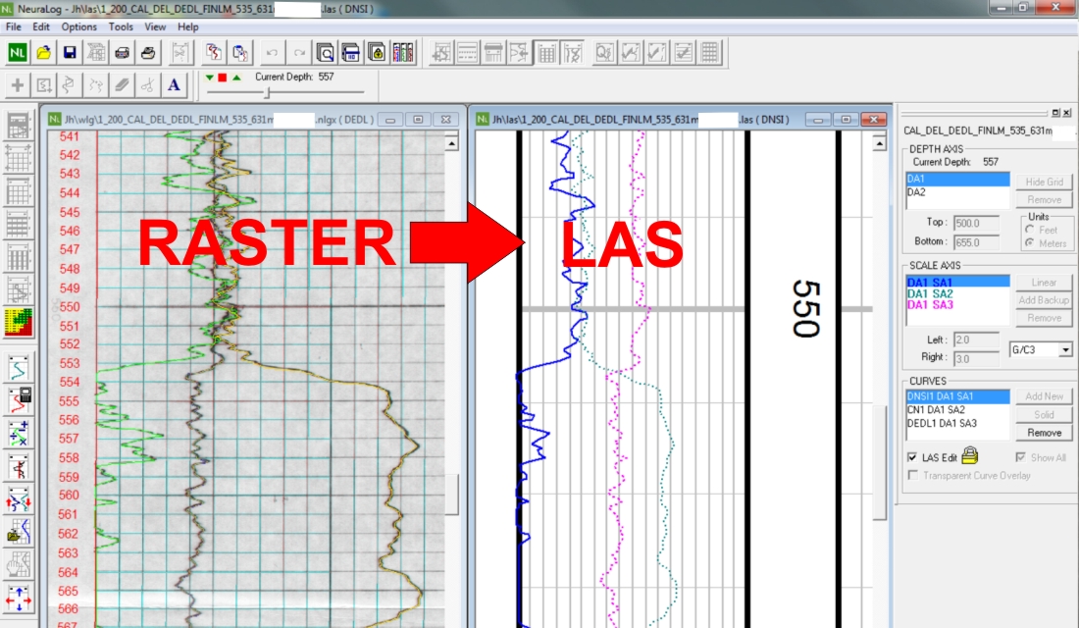This screenshot has width=1079, height=628.
Task: Click the Add Backup button
Action: (x=1044, y=300)
